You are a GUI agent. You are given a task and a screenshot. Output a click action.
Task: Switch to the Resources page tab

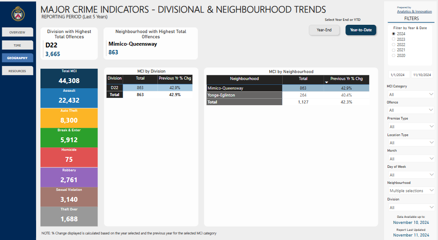tap(17, 71)
